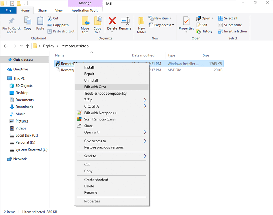Click Invert selection button
The width and height of the screenshot is (273, 215).
coord(232,31)
